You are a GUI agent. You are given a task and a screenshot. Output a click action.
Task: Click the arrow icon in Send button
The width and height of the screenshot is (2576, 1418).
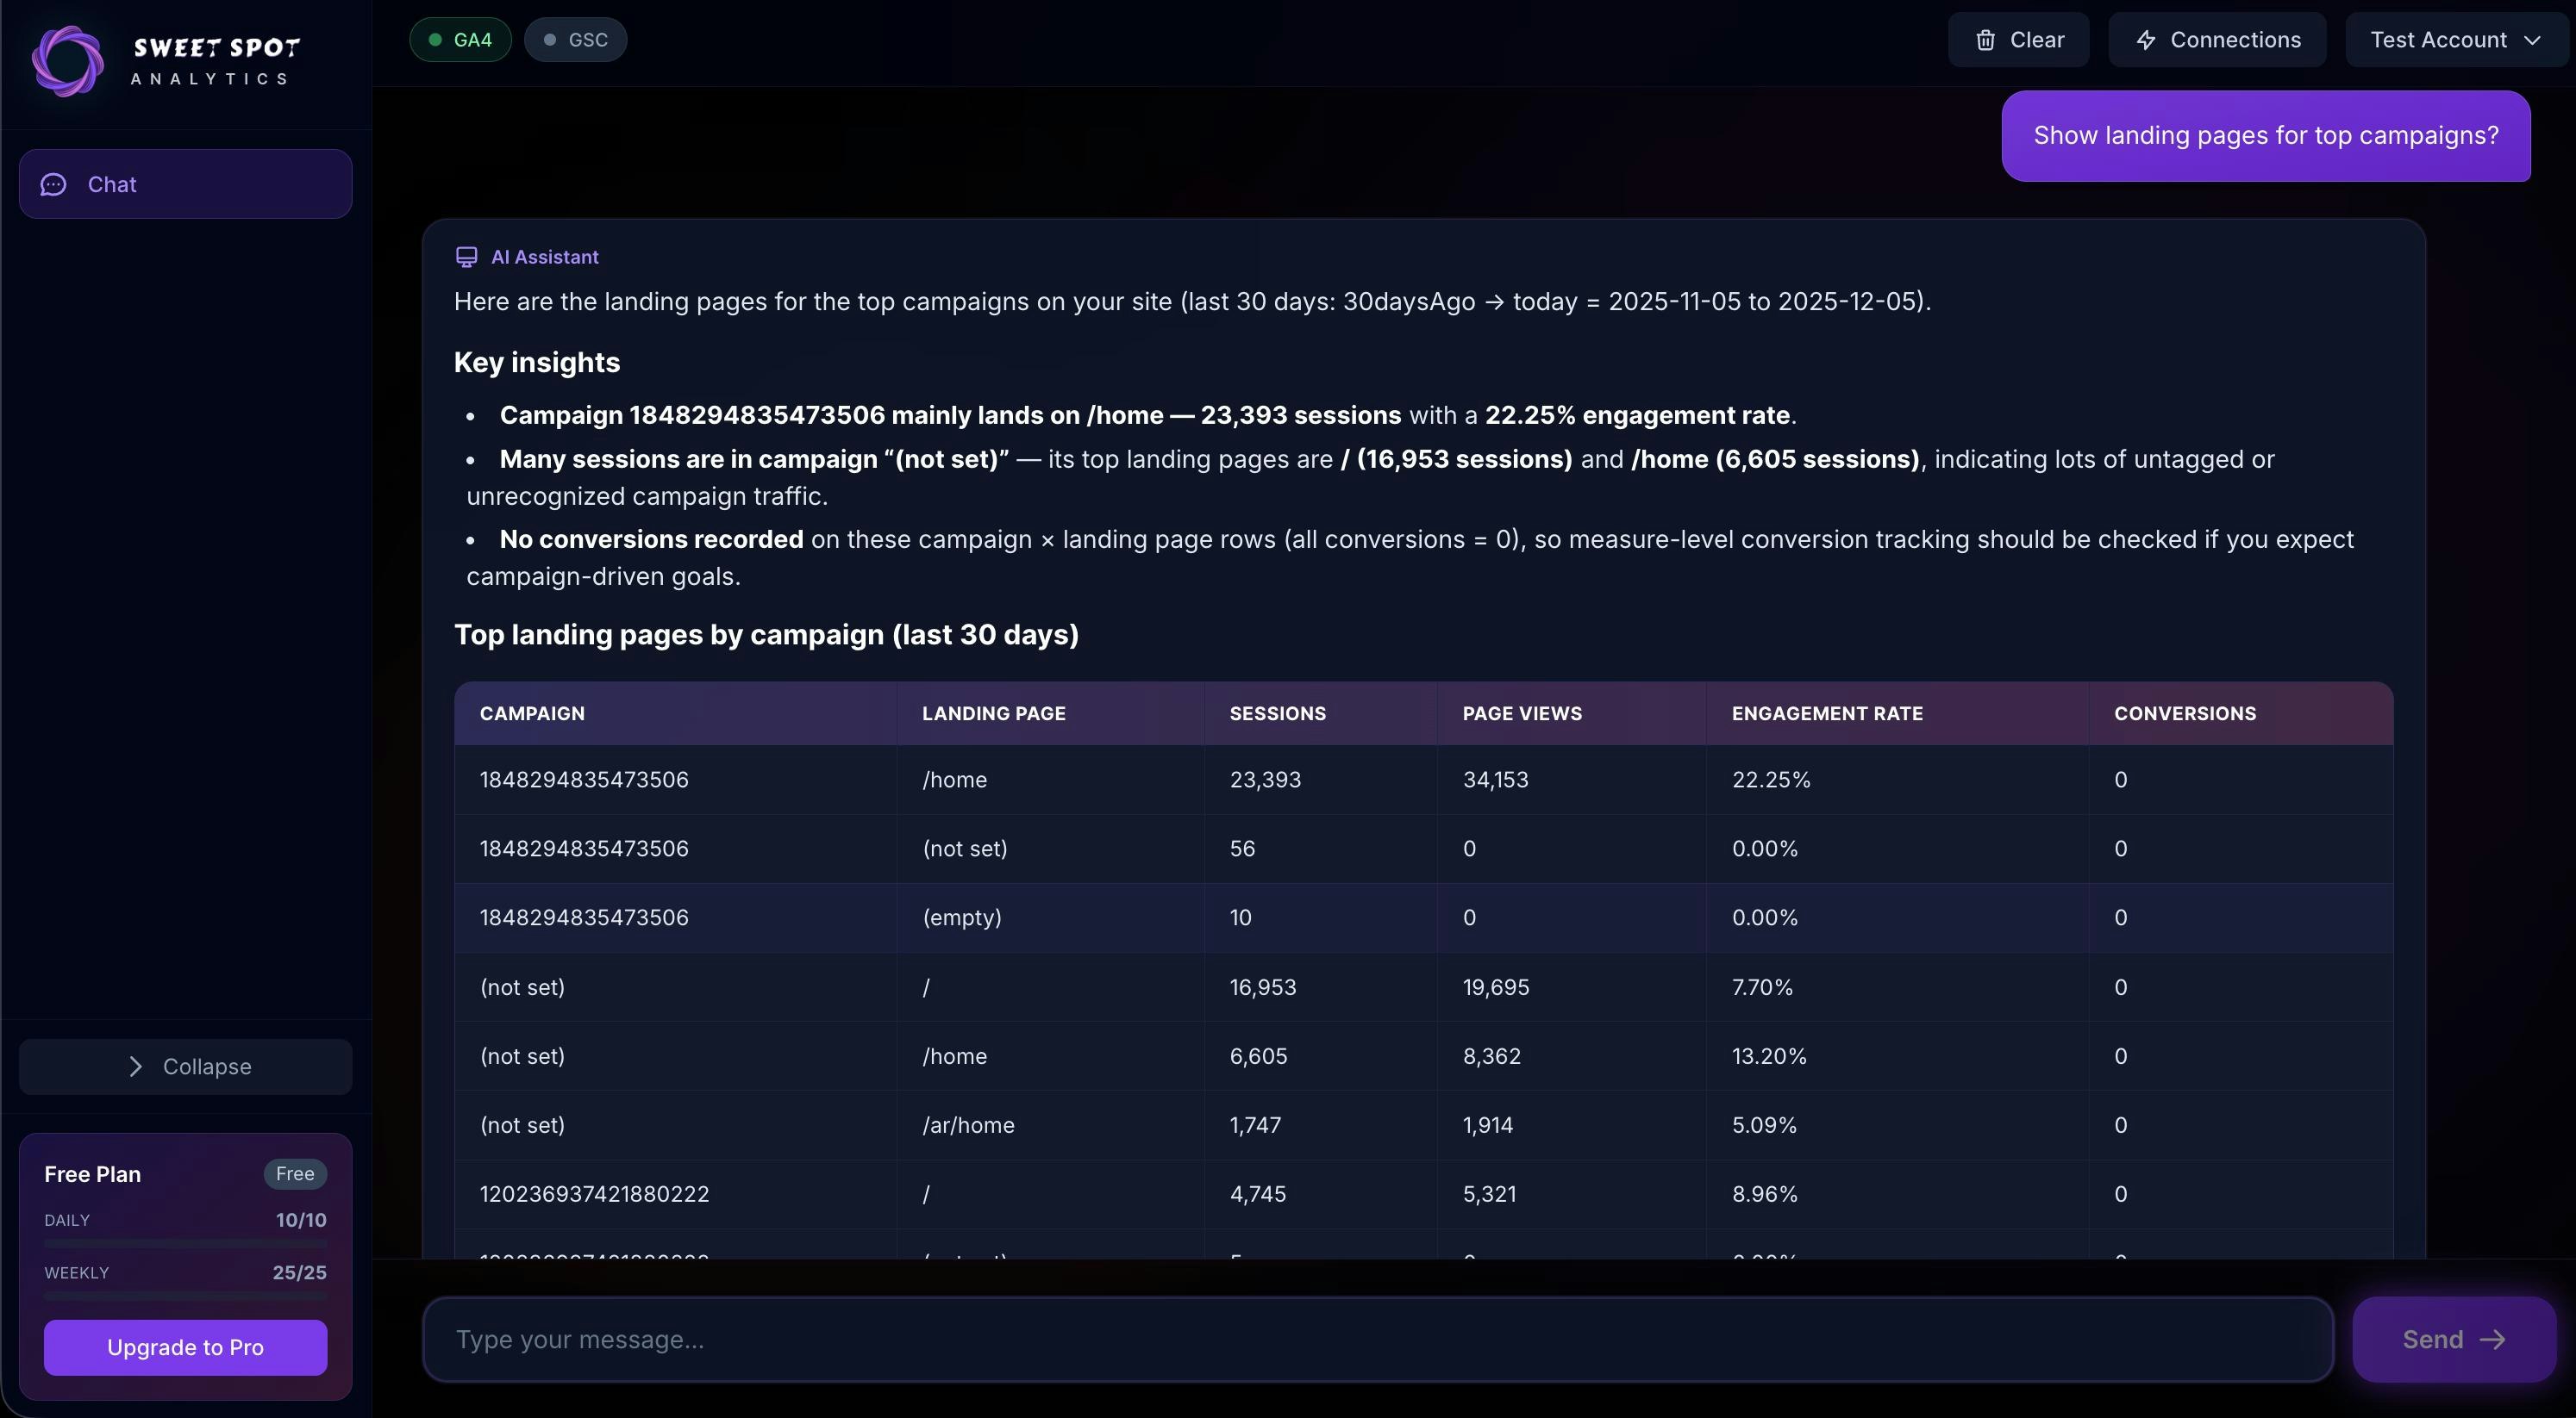pyautogui.click(x=2493, y=1339)
